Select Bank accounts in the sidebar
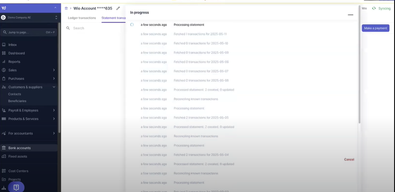395x192 pixels. [20, 148]
